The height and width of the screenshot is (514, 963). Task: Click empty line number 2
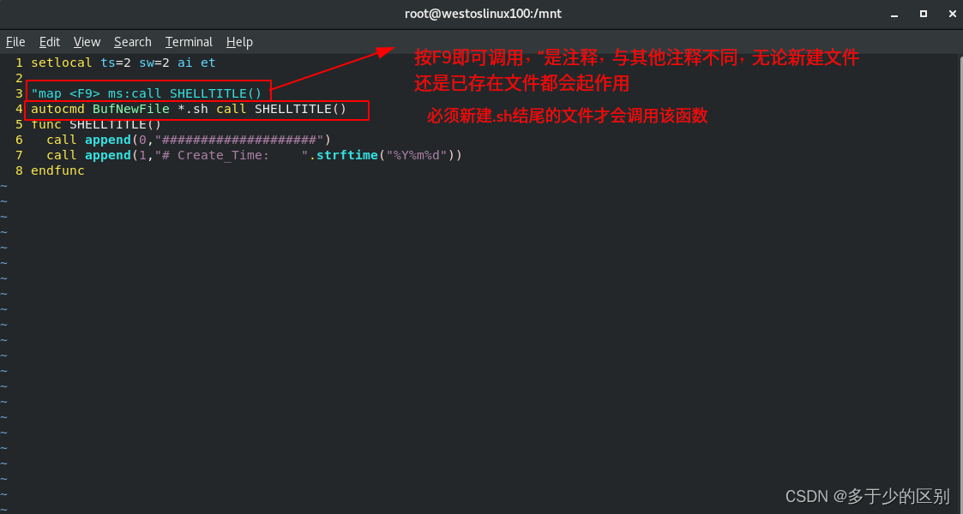click(x=19, y=78)
